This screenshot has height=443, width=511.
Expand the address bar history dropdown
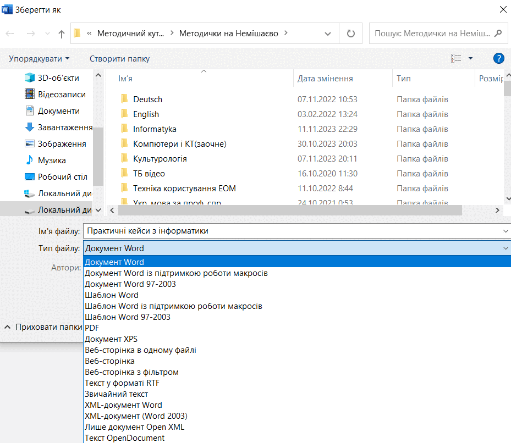click(328, 34)
